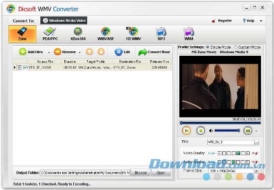The image size is (274, 190).
Task: Select the HD WMV format
Action: [x=134, y=34]
